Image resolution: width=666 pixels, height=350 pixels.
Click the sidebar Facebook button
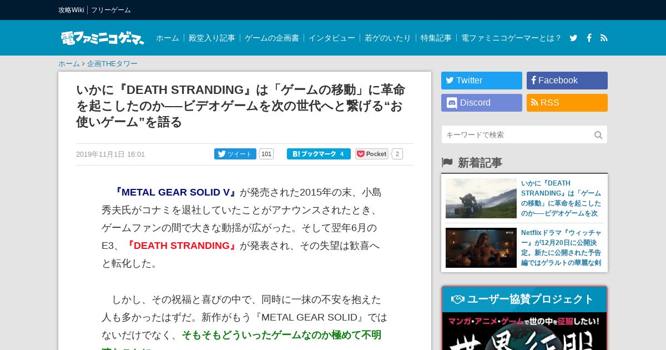click(567, 81)
